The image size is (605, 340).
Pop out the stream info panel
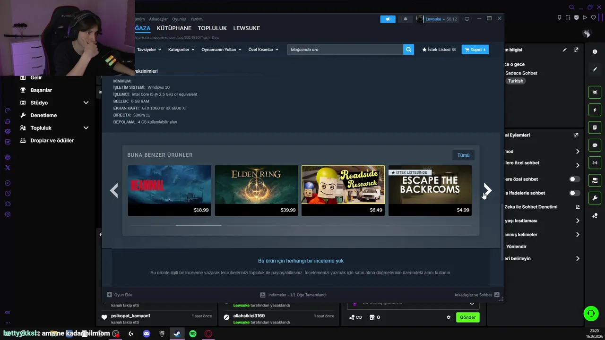coord(576,50)
